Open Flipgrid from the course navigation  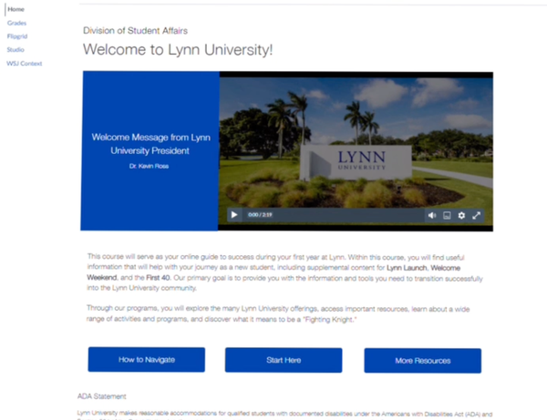coord(18,36)
